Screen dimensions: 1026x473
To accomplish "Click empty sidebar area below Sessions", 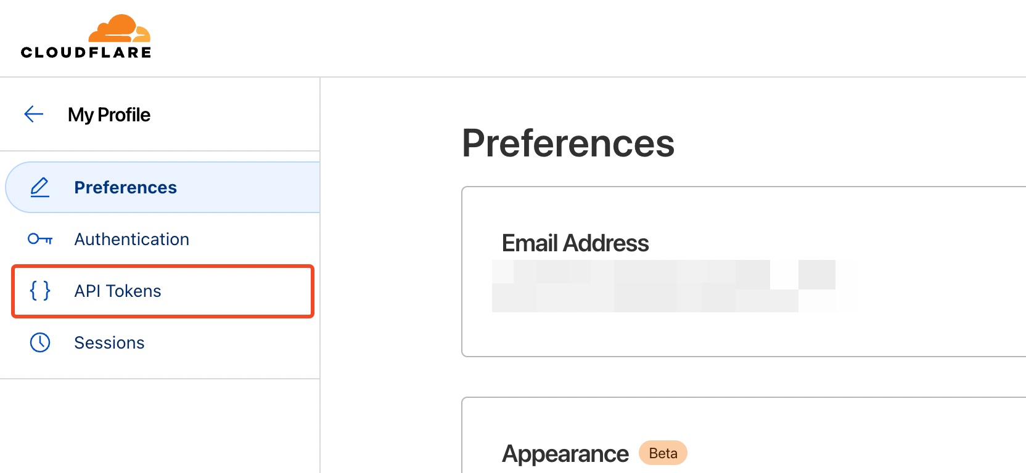I will (x=159, y=425).
